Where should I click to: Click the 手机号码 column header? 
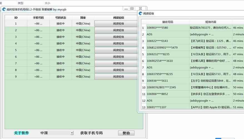38,18
